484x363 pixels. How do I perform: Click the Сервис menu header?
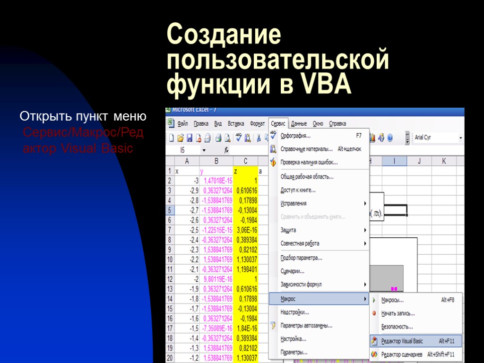(278, 123)
